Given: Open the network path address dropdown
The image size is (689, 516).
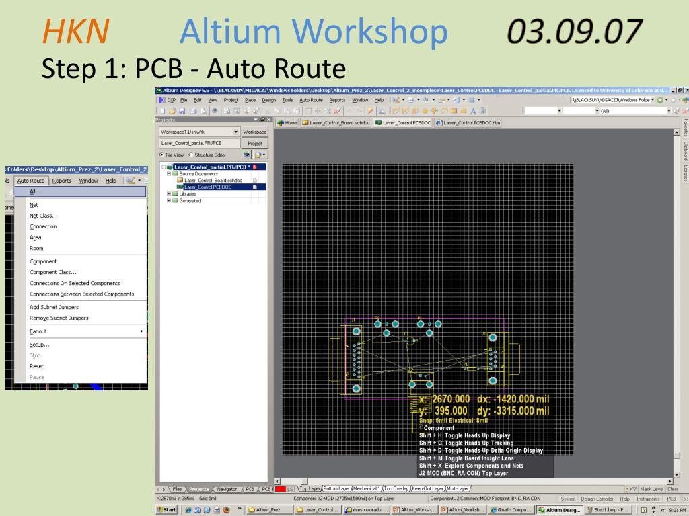Looking at the screenshot, I should pos(653,100).
